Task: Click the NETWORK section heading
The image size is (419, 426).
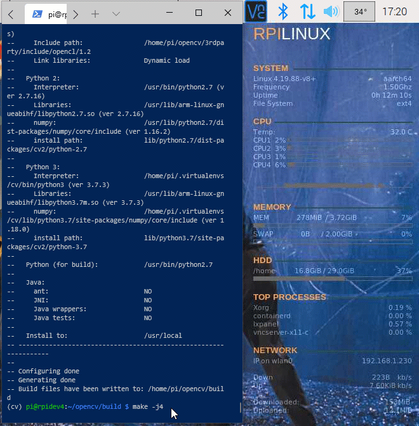Action: pyautogui.click(x=275, y=350)
